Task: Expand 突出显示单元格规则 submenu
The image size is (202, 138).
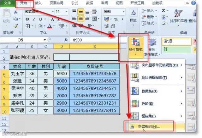Action: point(157,65)
